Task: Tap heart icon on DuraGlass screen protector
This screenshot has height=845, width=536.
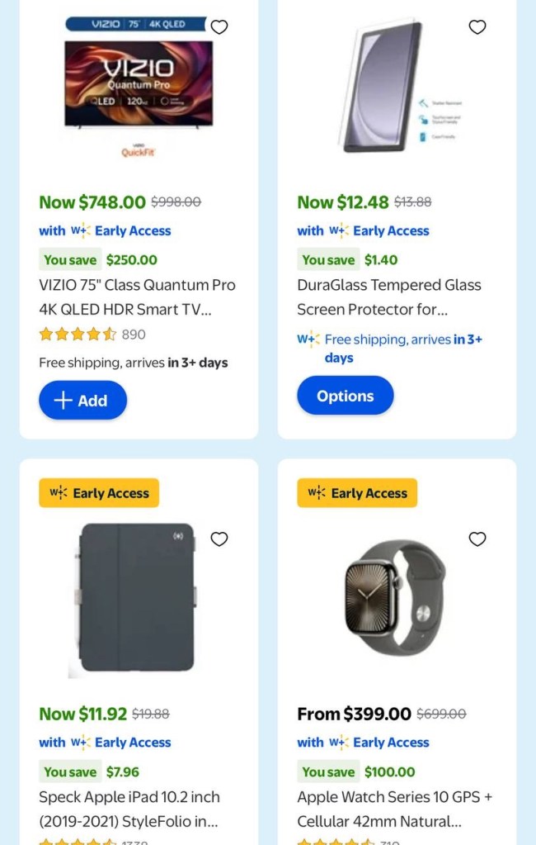Action: click(477, 27)
